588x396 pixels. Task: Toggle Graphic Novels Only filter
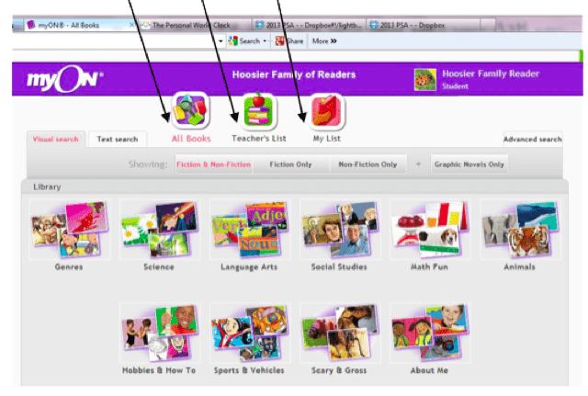pyautogui.click(x=469, y=164)
